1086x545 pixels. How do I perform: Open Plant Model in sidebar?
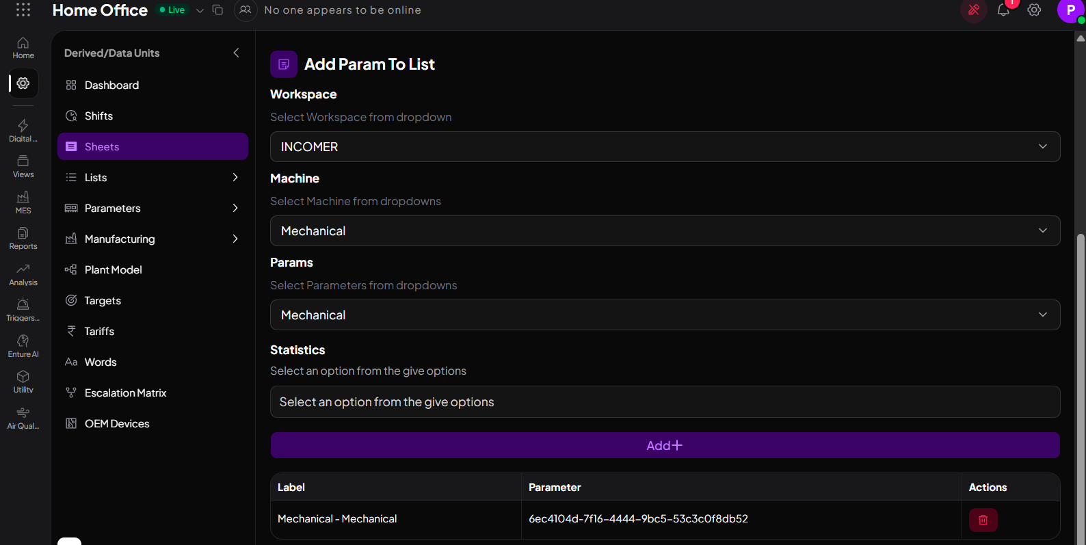pos(153,269)
